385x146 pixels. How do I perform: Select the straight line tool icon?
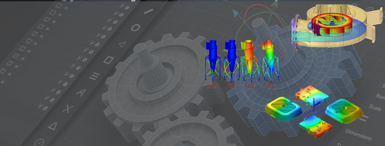pyautogui.click(x=148, y=12)
